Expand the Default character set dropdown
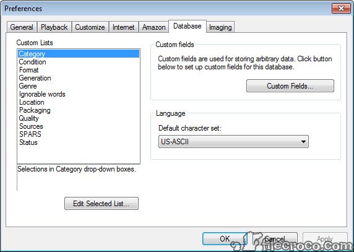The height and width of the screenshot is (252, 354). tap(233, 142)
